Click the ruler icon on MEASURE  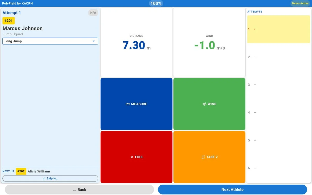point(128,104)
